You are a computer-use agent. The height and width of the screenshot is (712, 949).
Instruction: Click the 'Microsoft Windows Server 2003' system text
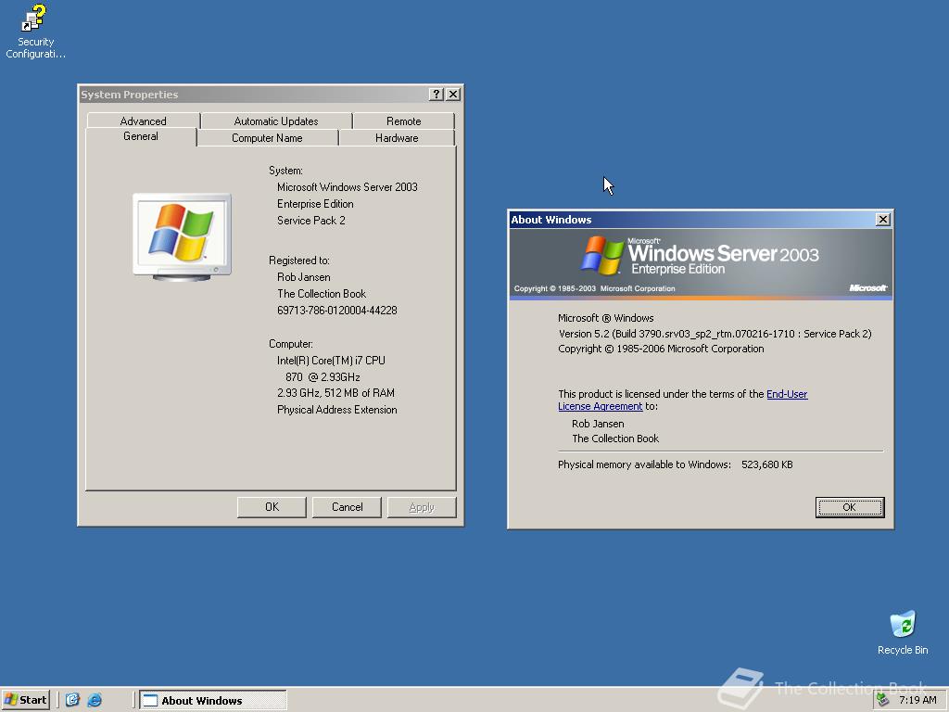coord(348,187)
